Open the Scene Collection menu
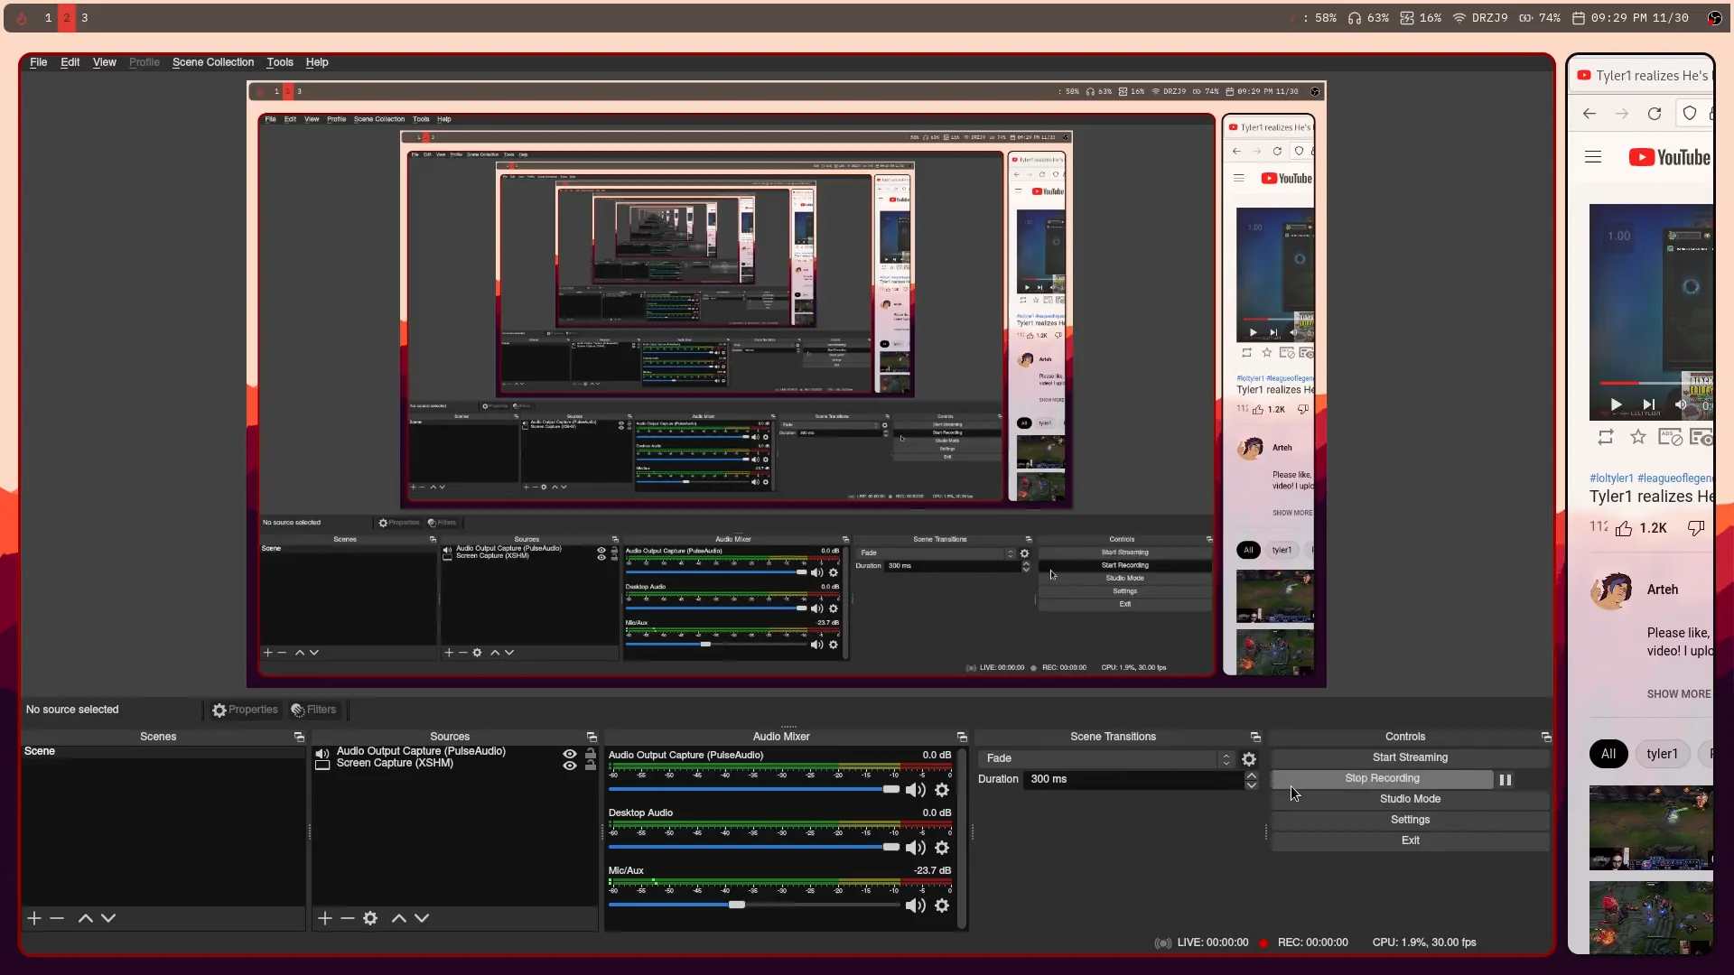The width and height of the screenshot is (1734, 975). (x=212, y=62)
